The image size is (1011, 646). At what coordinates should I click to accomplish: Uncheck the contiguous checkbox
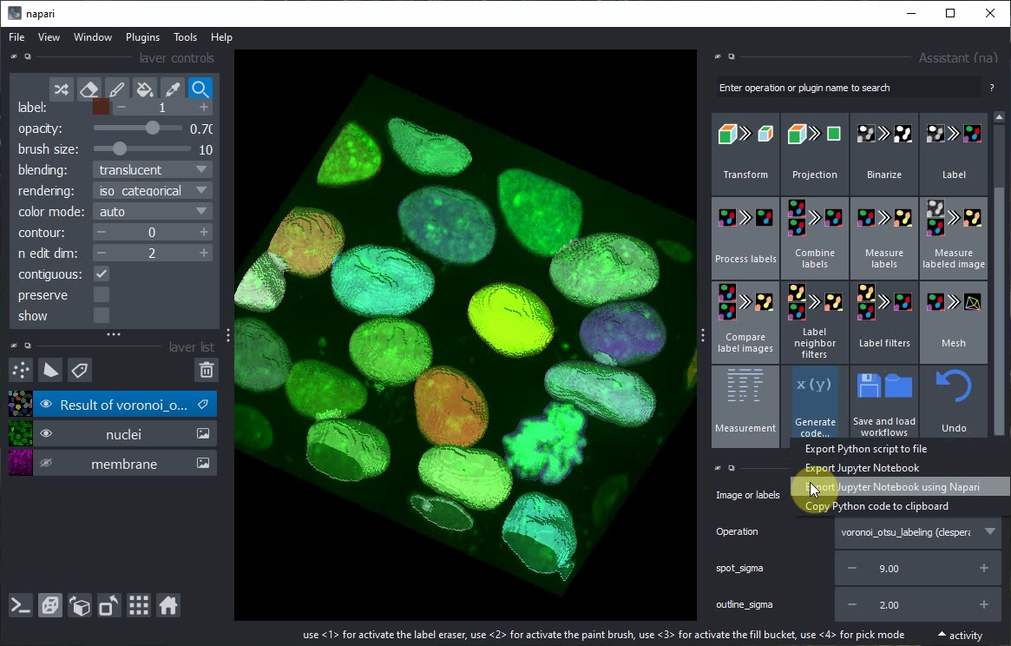tap(102, 274)
